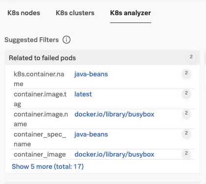
Task: Click the Suggested Filters info icon
Action: tap(67, 40)
